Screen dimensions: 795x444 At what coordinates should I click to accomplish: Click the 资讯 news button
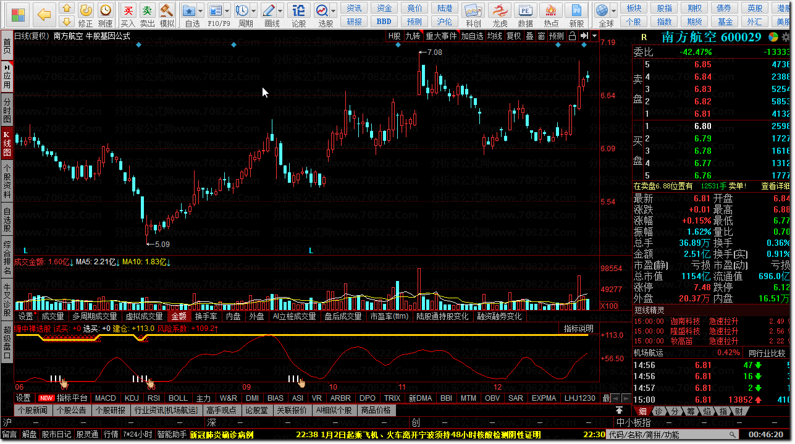tap(354, 8)
